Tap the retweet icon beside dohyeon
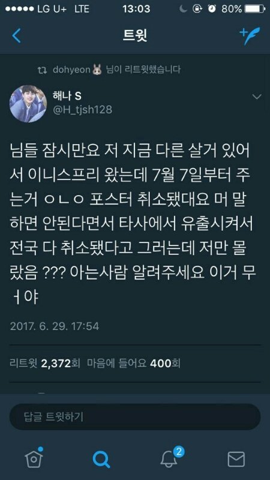 [41, 70]
